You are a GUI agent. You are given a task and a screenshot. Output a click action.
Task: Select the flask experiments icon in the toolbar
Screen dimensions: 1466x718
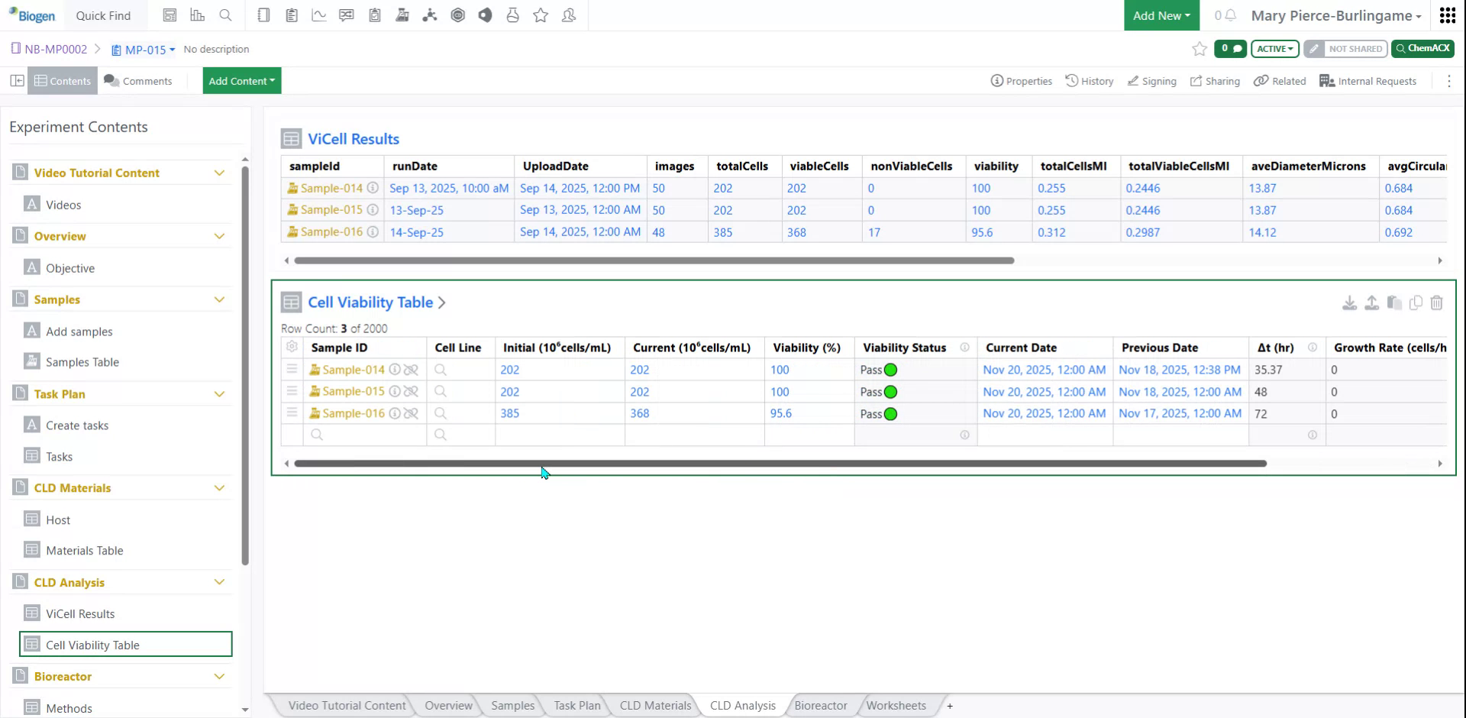(512, 15)
